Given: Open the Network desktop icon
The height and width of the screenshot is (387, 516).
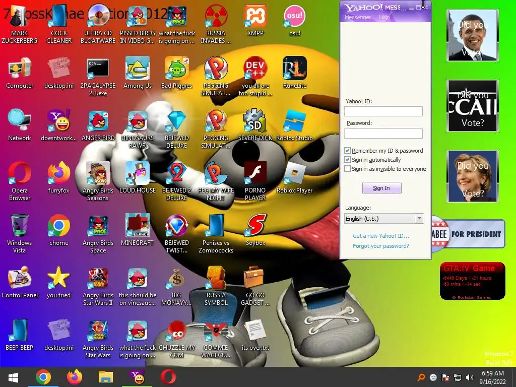Looking at the screenshot, I should click(20, 125).
